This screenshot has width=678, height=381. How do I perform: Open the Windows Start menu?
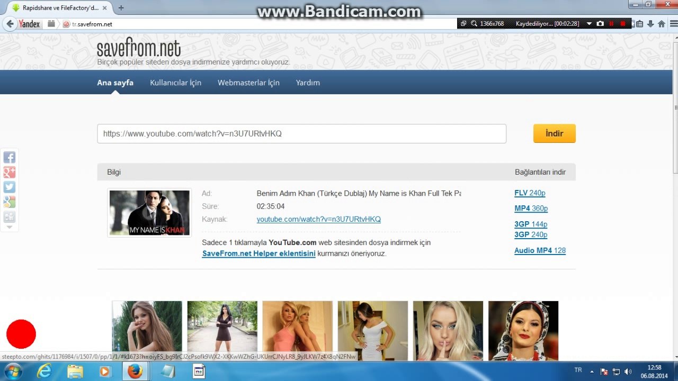13,371
